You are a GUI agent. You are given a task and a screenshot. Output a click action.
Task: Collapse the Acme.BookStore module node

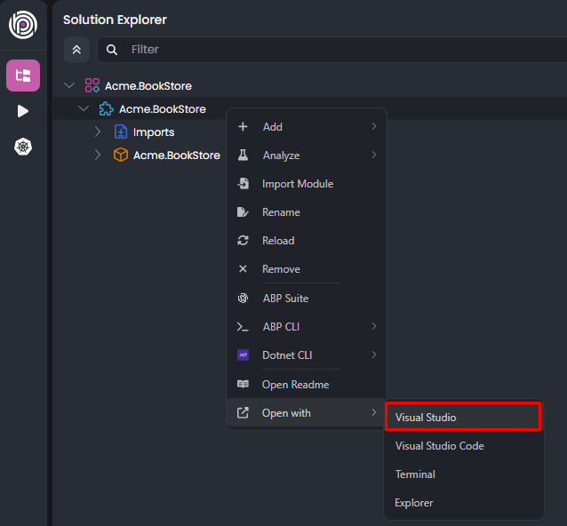click(x=84, y=108)
